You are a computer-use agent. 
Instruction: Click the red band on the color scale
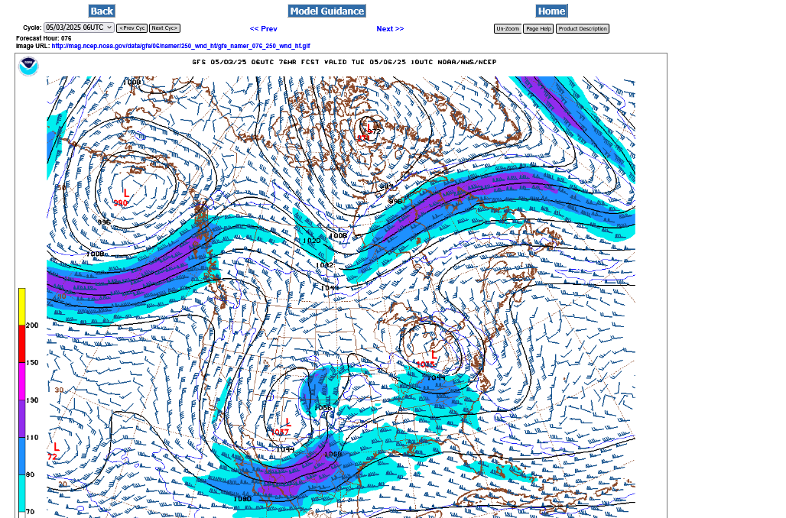point(22,344)
